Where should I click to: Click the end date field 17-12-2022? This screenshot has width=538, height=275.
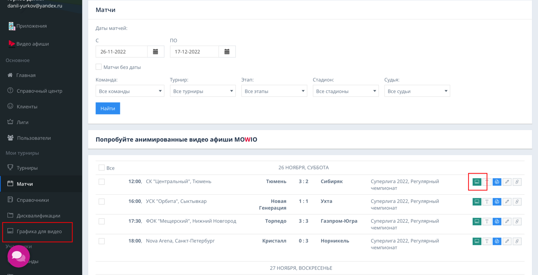[194, 52]
